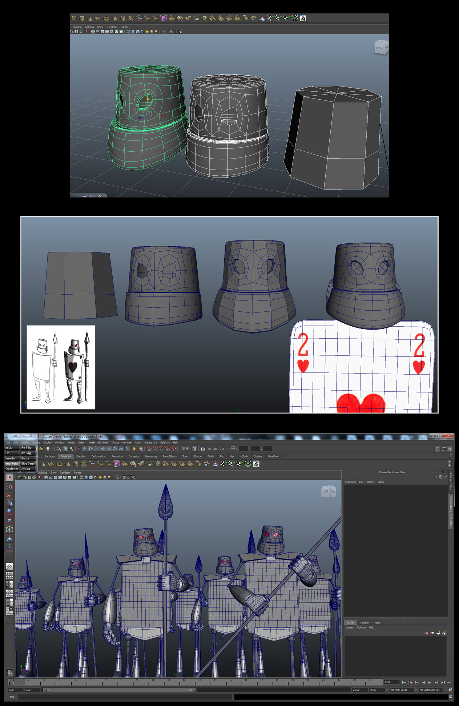Open the Create UVs menu

click(151, 443)
